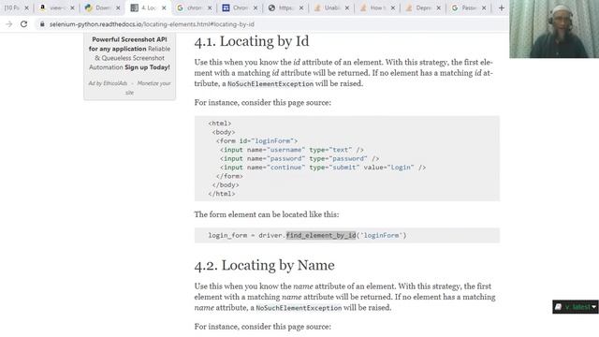This screenshot has width=599, height=337.
Task: Click the padlock site info icon
Action: tap(42, 24)
